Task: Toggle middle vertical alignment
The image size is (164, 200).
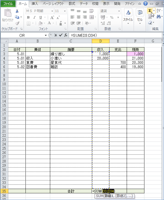Action: [79, 11]
